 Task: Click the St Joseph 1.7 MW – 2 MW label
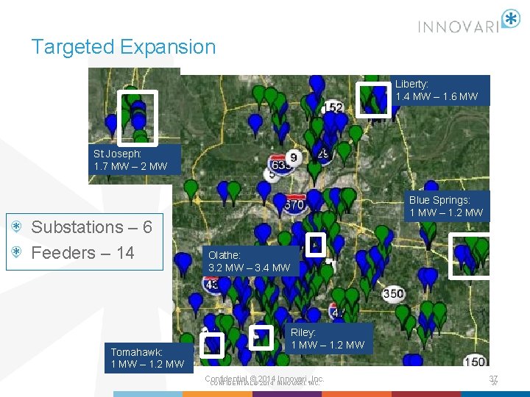[x=135, y=160]
